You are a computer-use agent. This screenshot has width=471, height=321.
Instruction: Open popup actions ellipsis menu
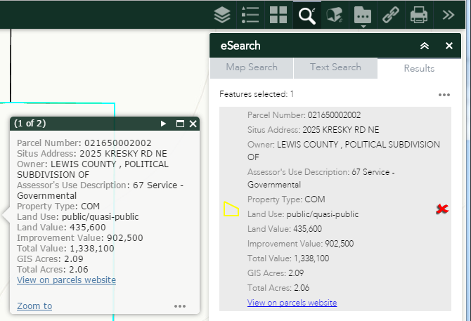pyautogui.click(x=180, y=306)
